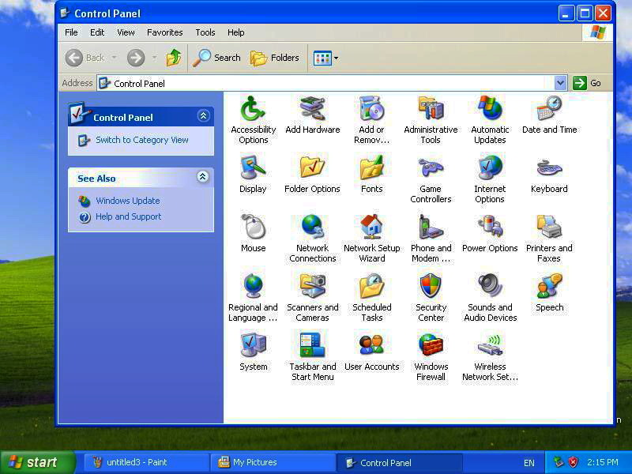Click the red security shield tray icon
This screenshot has height=474, width=632.
point(573,462)
